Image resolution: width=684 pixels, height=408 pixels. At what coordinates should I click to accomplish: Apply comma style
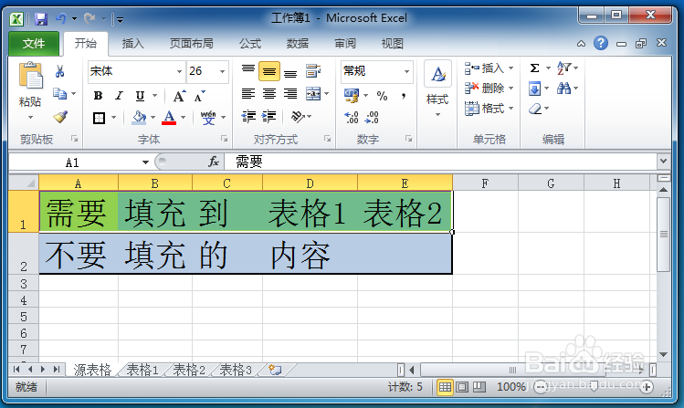click(404, 96)
